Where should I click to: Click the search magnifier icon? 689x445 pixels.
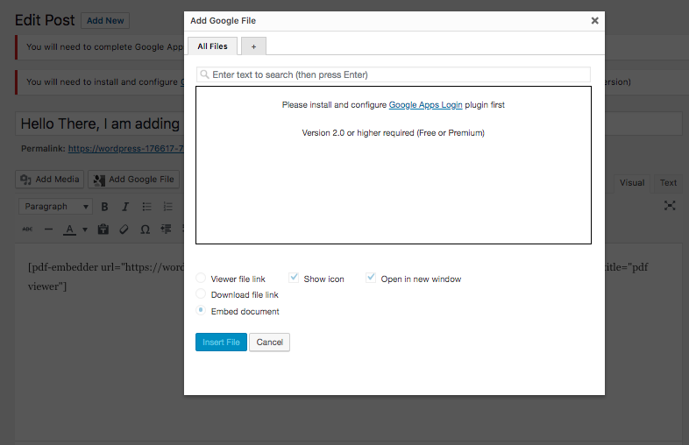[x=204, y=74]
